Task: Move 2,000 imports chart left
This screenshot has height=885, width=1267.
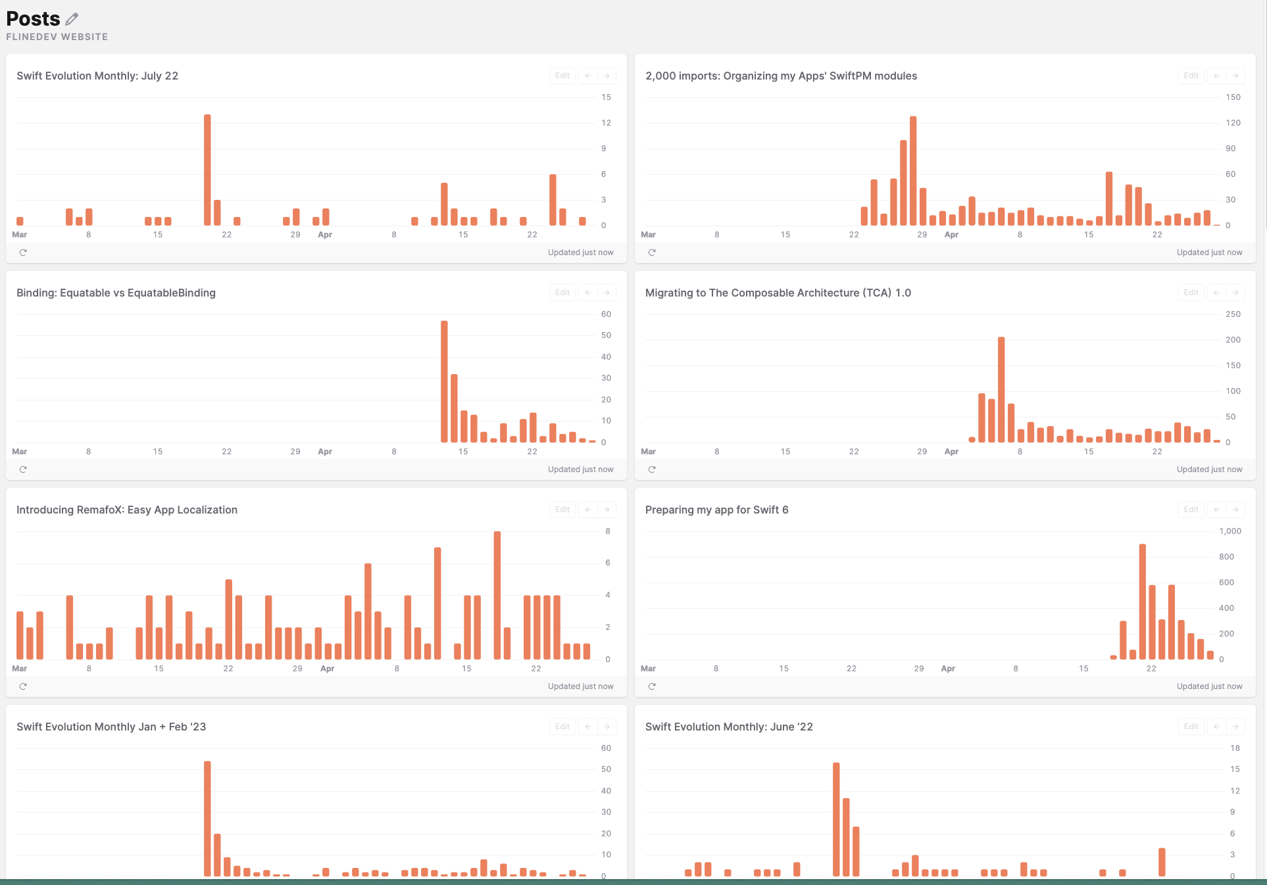Action: coord(1217,76)
